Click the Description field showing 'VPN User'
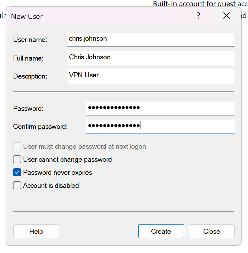248x253 pixels. tap(151, 76)
